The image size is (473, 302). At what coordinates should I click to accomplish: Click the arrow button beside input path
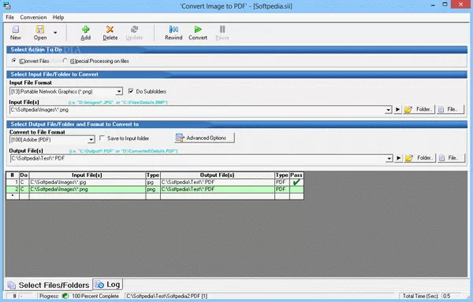pos(397,110)
